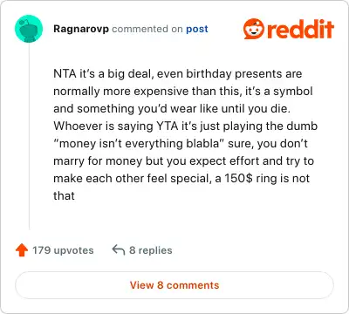349x314 pixels.
Task: Open the View 8 comments button
Action: [x=174, y=285]
